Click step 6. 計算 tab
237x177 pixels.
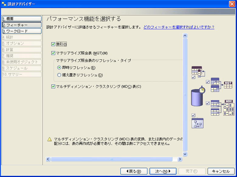(x=22, y=50)
